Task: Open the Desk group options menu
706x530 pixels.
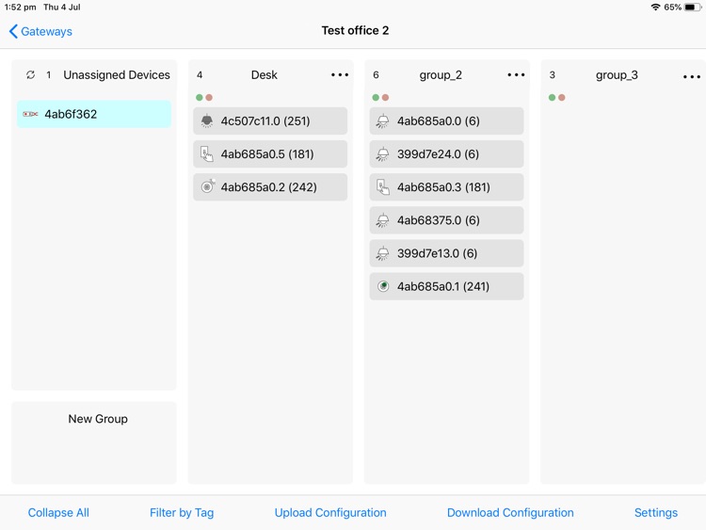Action: coord(340,74)
